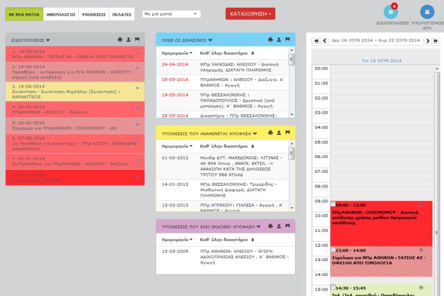Viewport: 444px width, 296px height.
Task: Open the ΥΠΟΛΟΓΙΣΜΟΣ ΑΠΥ calculator icon
Action: tap(427, 12)
